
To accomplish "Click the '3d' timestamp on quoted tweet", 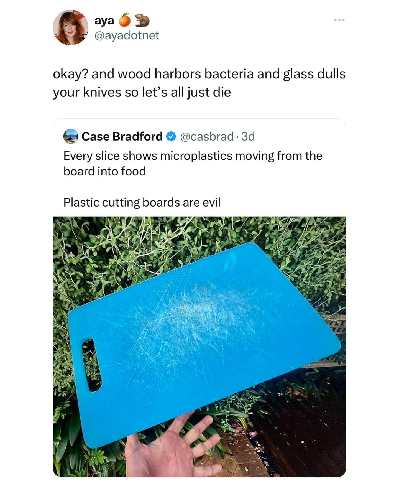I will (x=248, y=136).
